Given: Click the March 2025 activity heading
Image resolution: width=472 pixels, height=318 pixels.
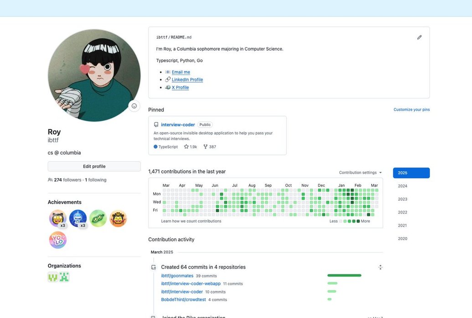Looking at the screenshot, I should pyautogui.click(x=162, y=252).
